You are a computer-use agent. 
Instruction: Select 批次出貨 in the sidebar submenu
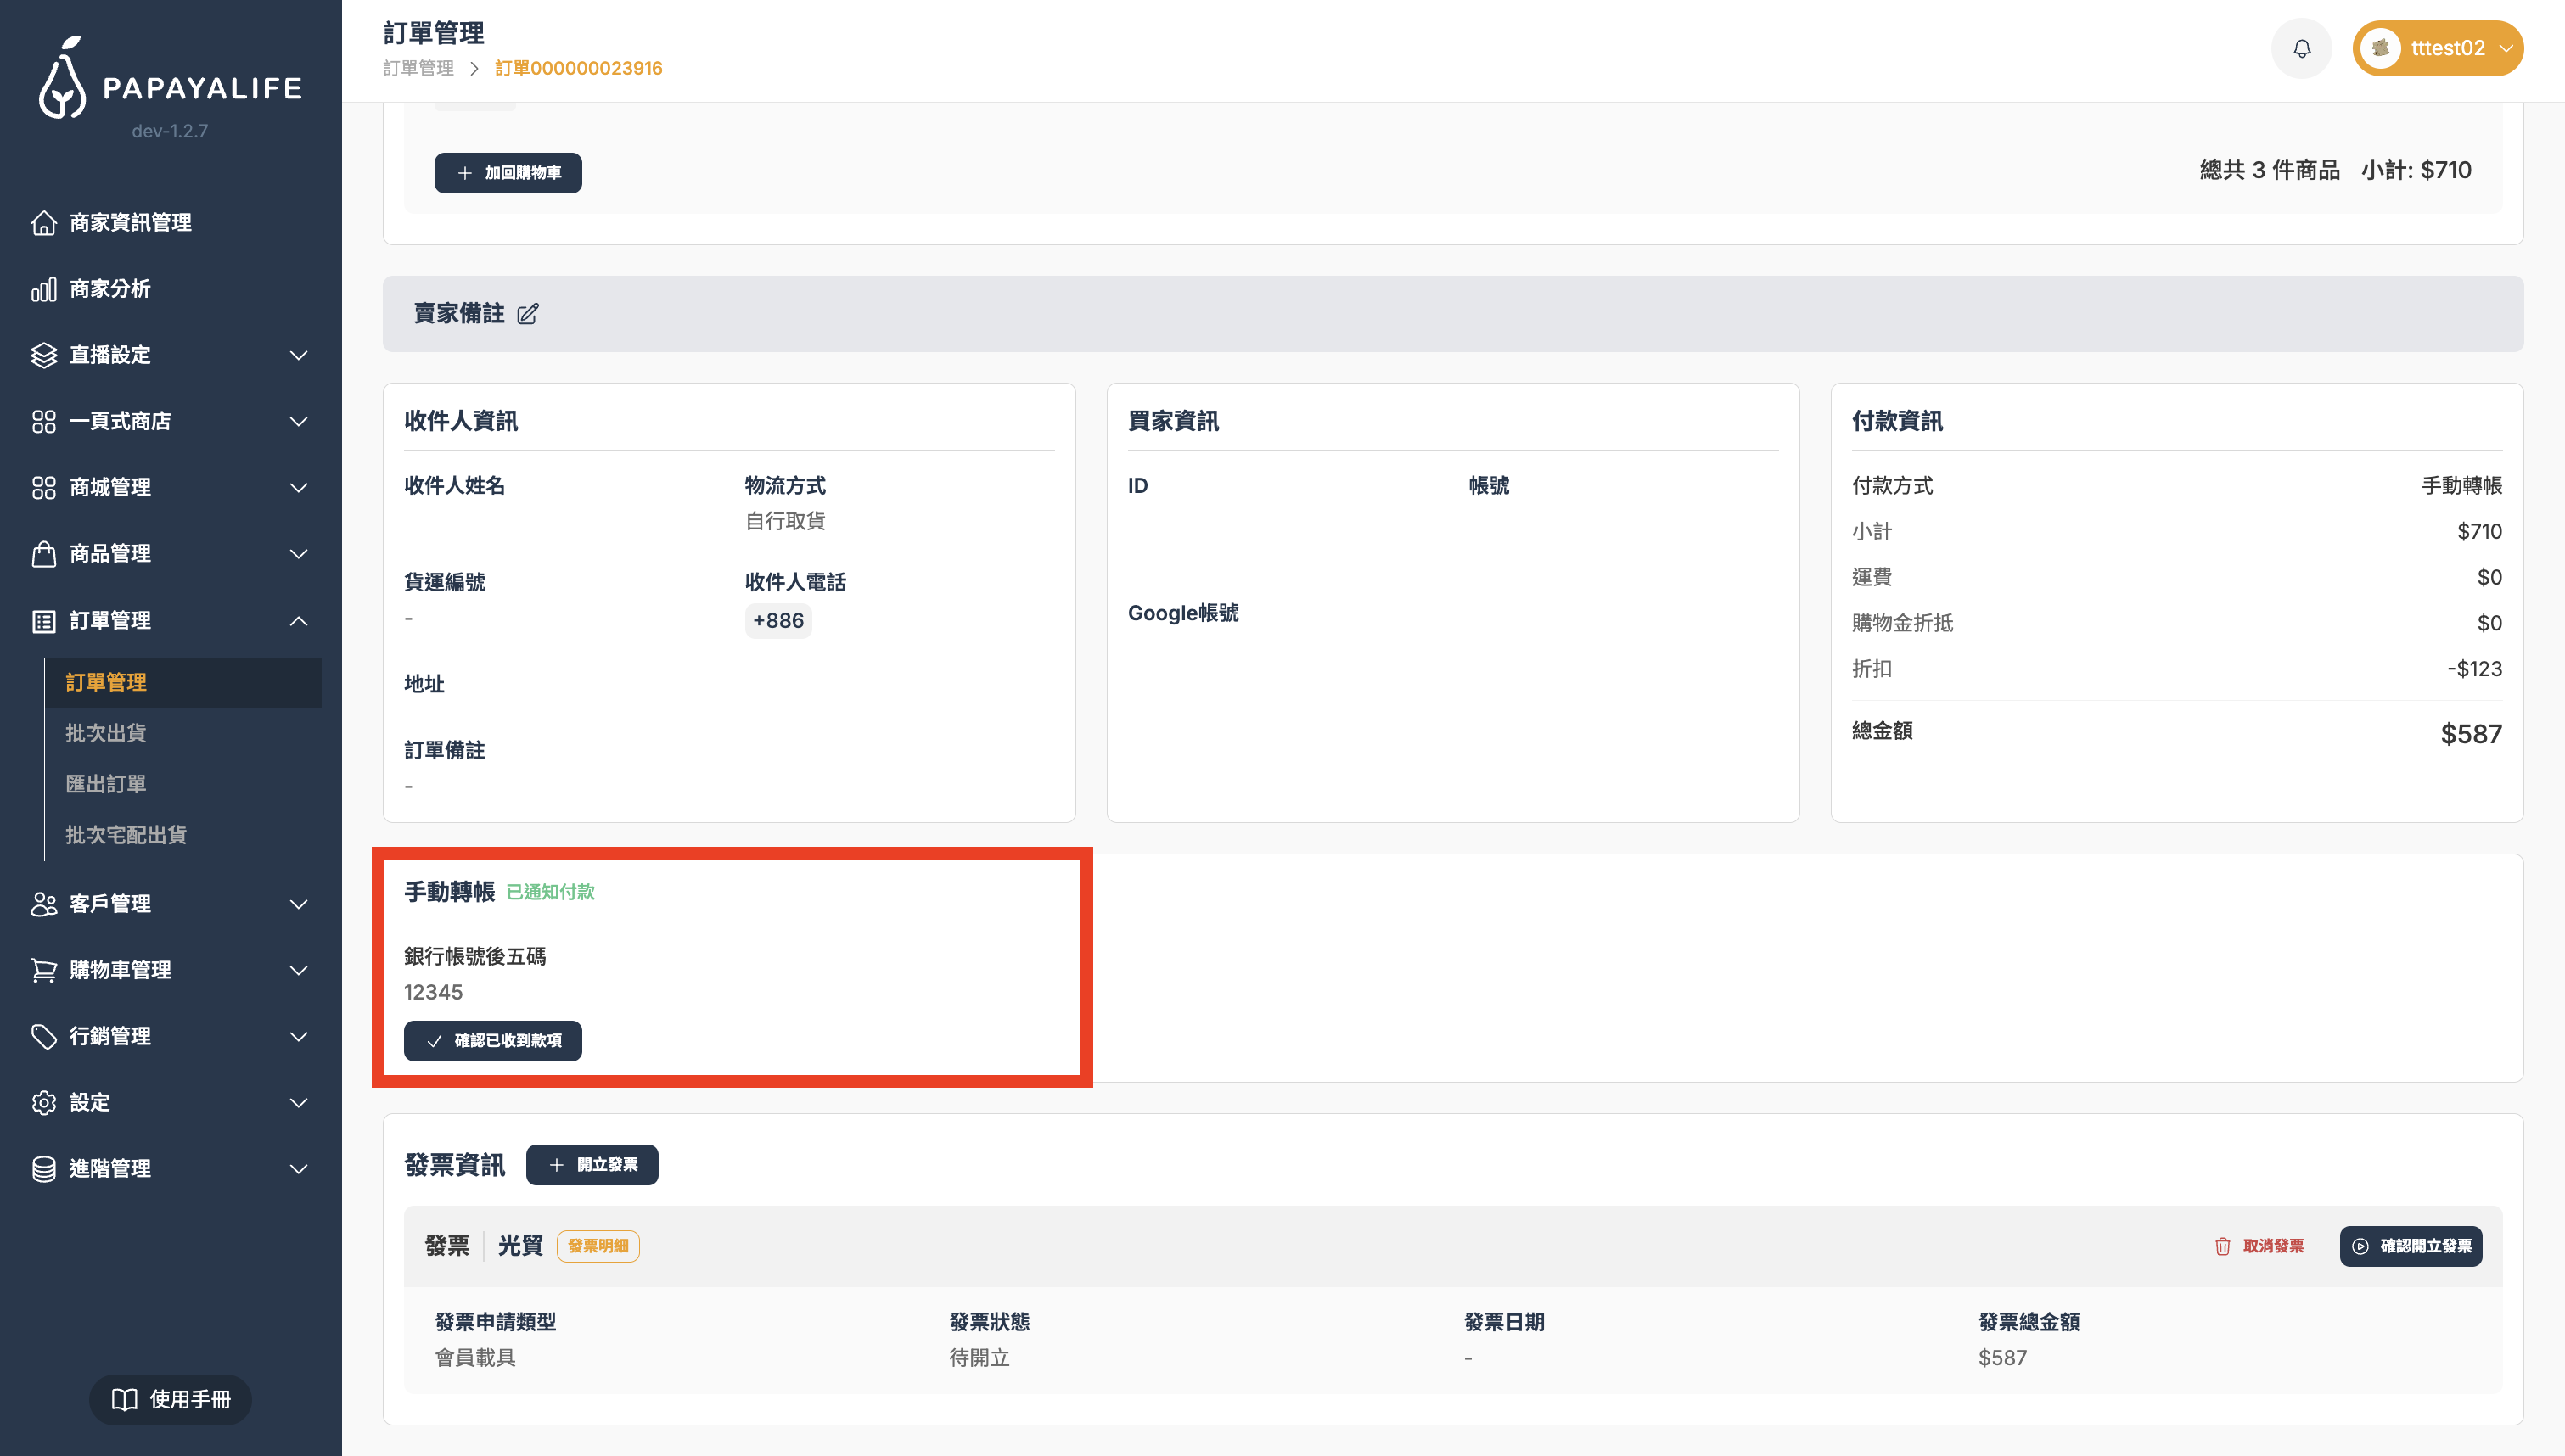tap(106, 733)
